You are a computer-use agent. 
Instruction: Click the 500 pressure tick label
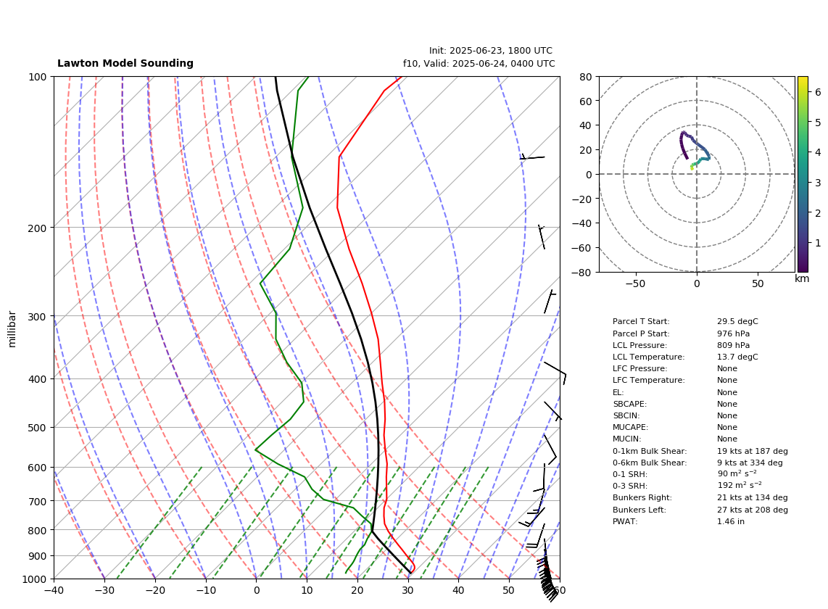pos(38,428)
